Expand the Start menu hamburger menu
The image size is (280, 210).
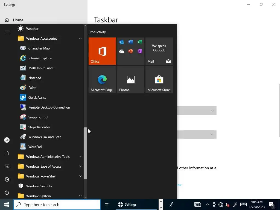(x=7, y=32)
